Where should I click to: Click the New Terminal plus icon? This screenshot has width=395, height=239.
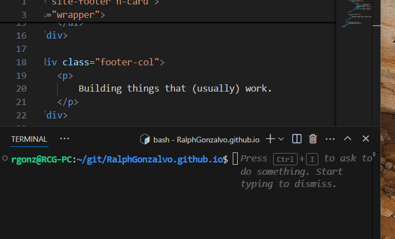pyautogui.click(x=270, y=138)
